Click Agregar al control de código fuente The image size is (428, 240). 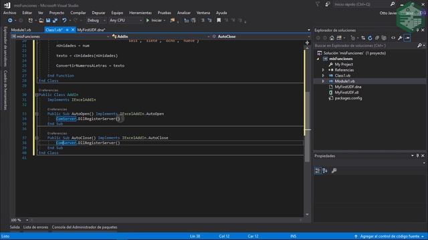point(389,236)
